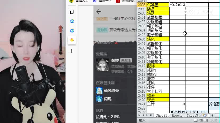This screenshot has width=220, height=123.
Task: Select the 衣服炼器 cell
Action: coord(158,22)
